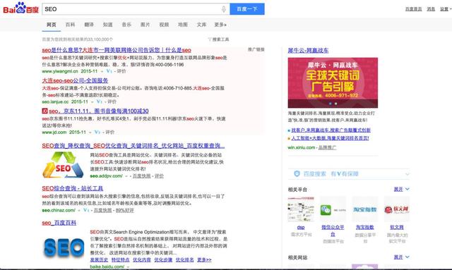Screen dimensions: 452x270
Task: Open the shield icon in 百度搜索 有V有保障 bar
Action: click(297, 174)
